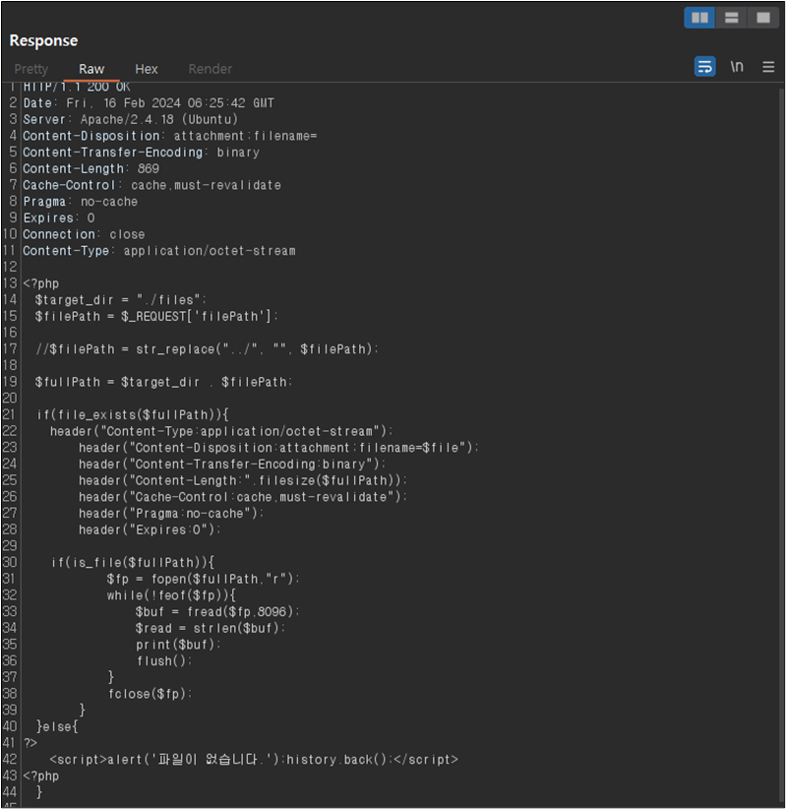Click the closing ?> tag on line 41
786x809 pixels.
pyautogui.click(x=30, y=743)
